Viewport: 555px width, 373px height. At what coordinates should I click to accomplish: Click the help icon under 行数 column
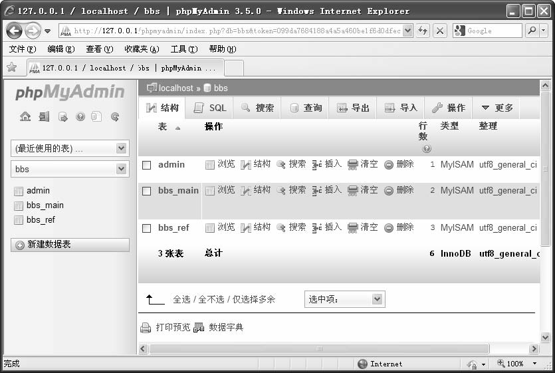click(x=427, y=148)
